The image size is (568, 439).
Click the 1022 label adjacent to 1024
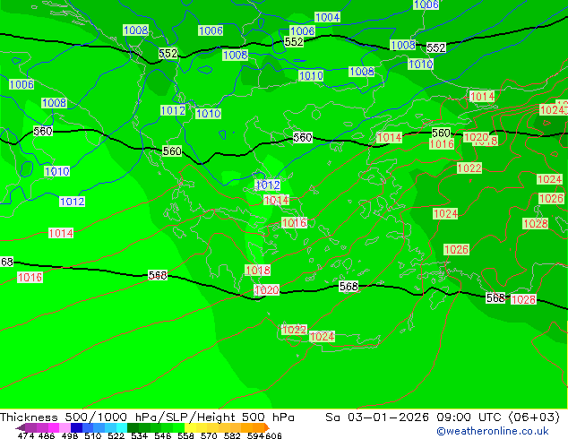pyautogui.click(x=294, y=330)
